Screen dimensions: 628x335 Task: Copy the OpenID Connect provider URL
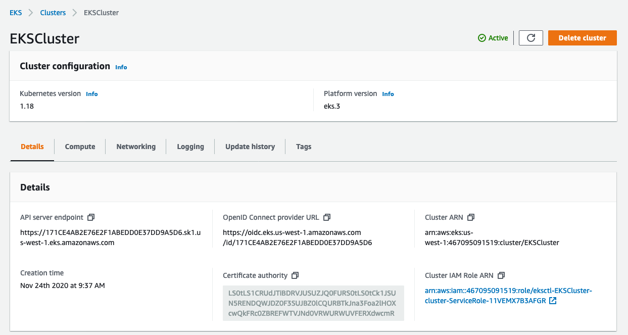(x=327, y=217)
